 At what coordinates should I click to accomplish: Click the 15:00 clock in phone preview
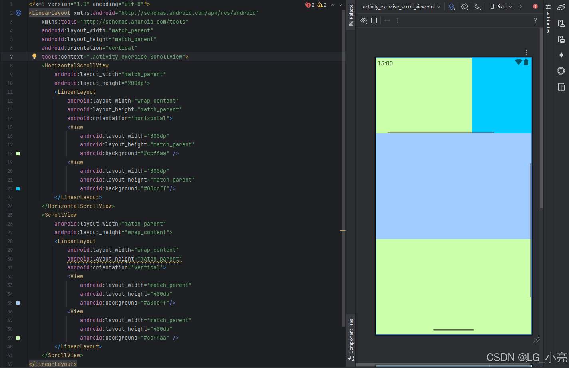pos(385,63)
